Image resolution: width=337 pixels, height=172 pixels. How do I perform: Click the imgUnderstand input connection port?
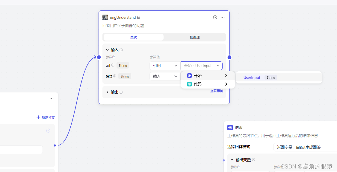pos(99,57)
